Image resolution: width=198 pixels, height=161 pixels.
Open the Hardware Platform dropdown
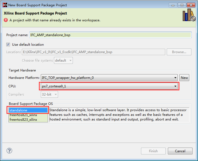pyautogui.click(x=109, y=78)
